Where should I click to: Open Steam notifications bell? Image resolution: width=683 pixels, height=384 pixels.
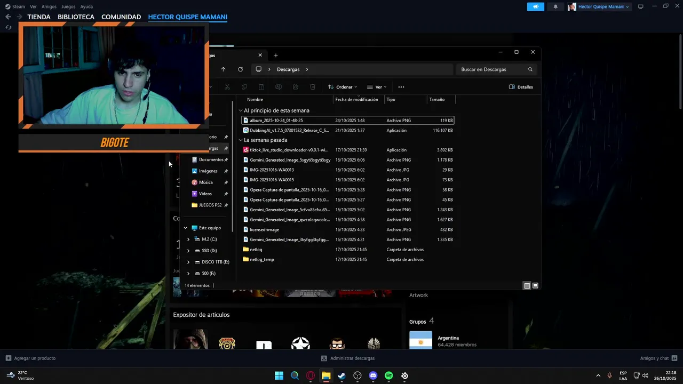click(x=555, y=6)
